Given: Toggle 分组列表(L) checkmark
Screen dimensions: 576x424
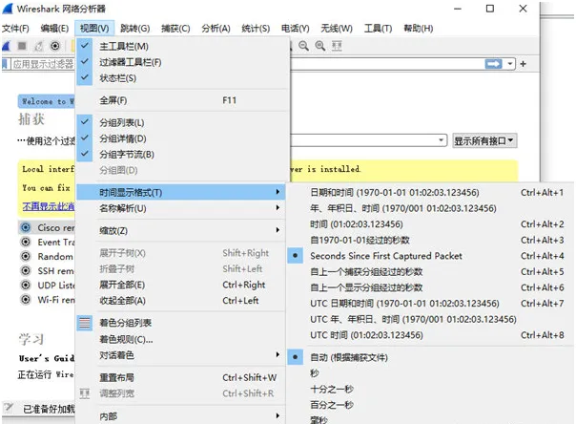Looking at the screenshot, I should tap(85, 122).
